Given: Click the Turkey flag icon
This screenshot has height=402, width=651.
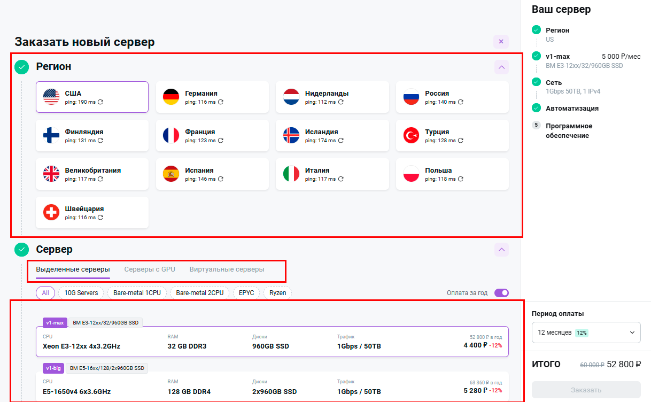Looking at the screenshot, I should (x=412, y=136).
